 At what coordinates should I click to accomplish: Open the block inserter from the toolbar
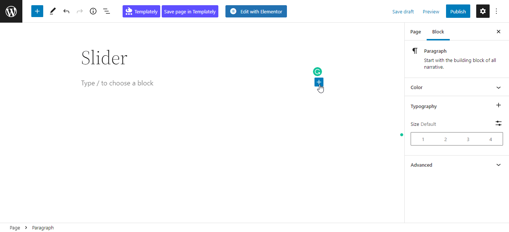[37, 11]
